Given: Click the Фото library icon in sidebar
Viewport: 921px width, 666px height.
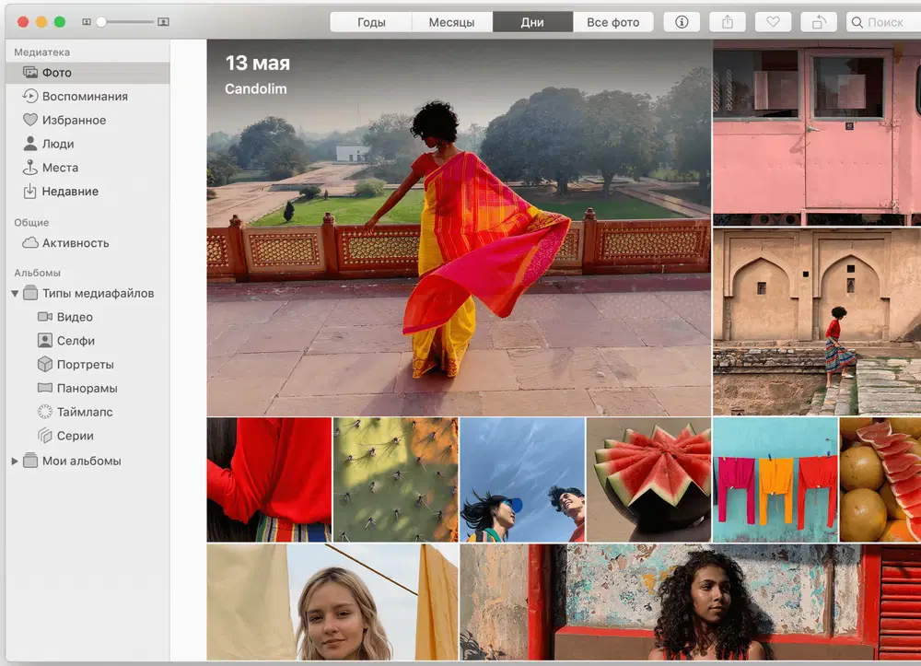Looking at the screenshot, I should [x=30, y=72].
